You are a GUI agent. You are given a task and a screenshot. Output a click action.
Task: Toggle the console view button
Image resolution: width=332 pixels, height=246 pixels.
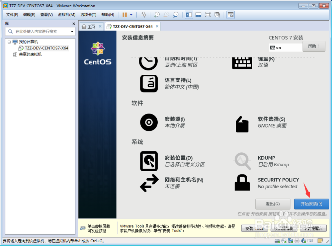[x=230, y=15]
